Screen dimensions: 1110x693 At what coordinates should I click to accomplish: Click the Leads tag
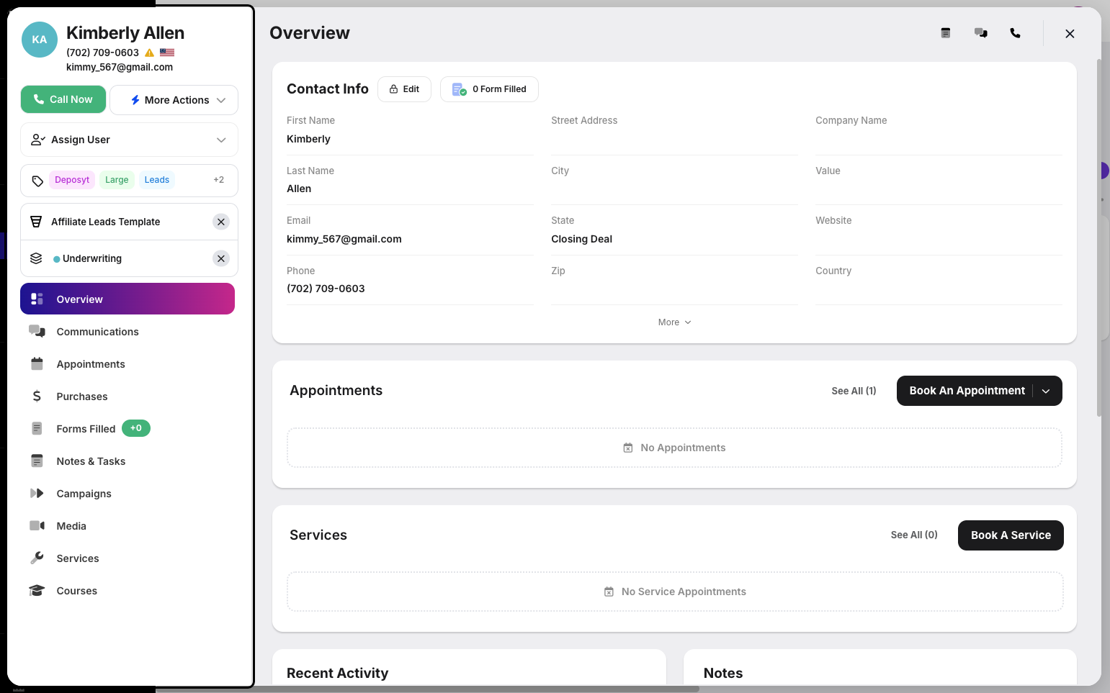(x=157, y=180)
